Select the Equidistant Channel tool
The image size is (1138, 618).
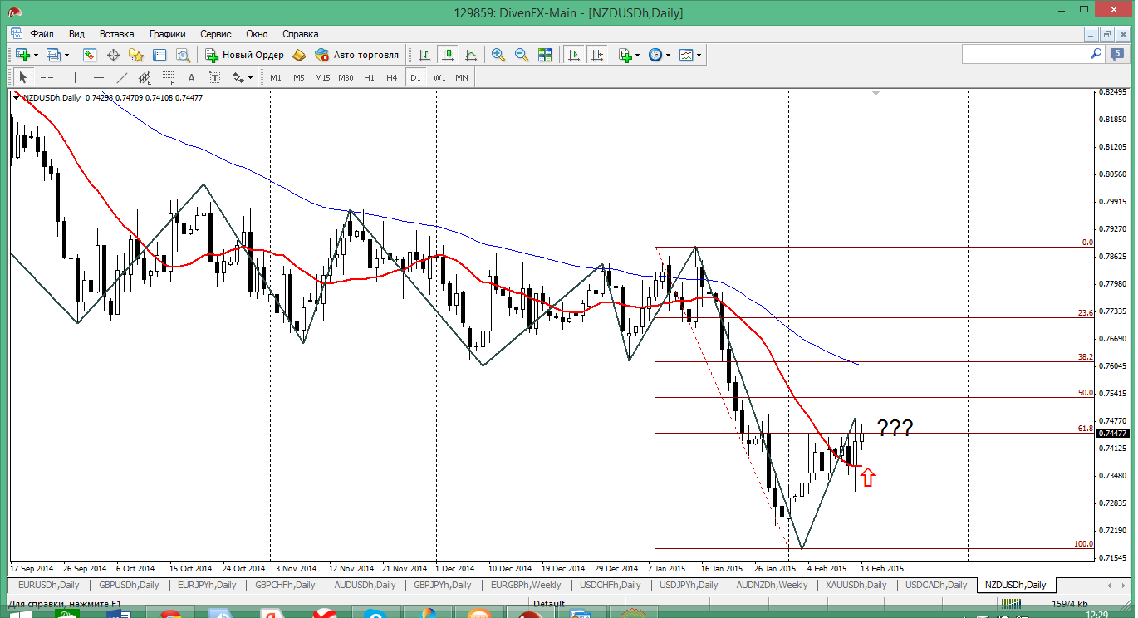(145, 77)
